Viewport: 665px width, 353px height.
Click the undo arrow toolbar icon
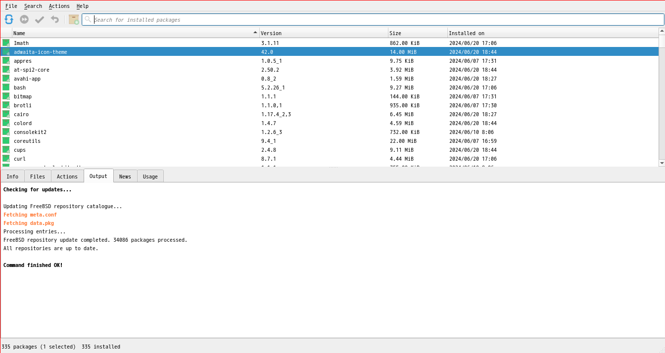[55, 19]
